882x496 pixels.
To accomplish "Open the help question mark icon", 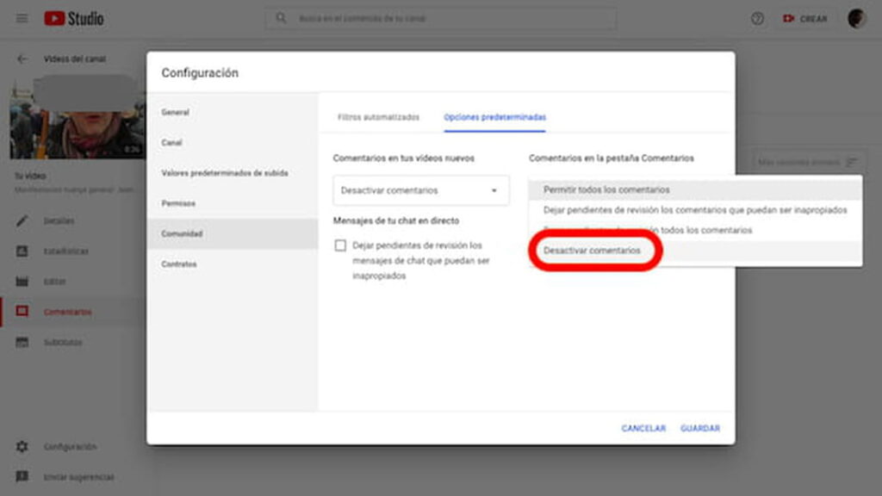I will pos(757,18).
